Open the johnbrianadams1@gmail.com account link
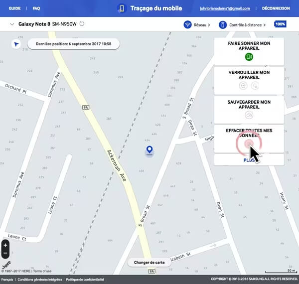299x284 pixels. pyautogui.click(x=225, y=8)
